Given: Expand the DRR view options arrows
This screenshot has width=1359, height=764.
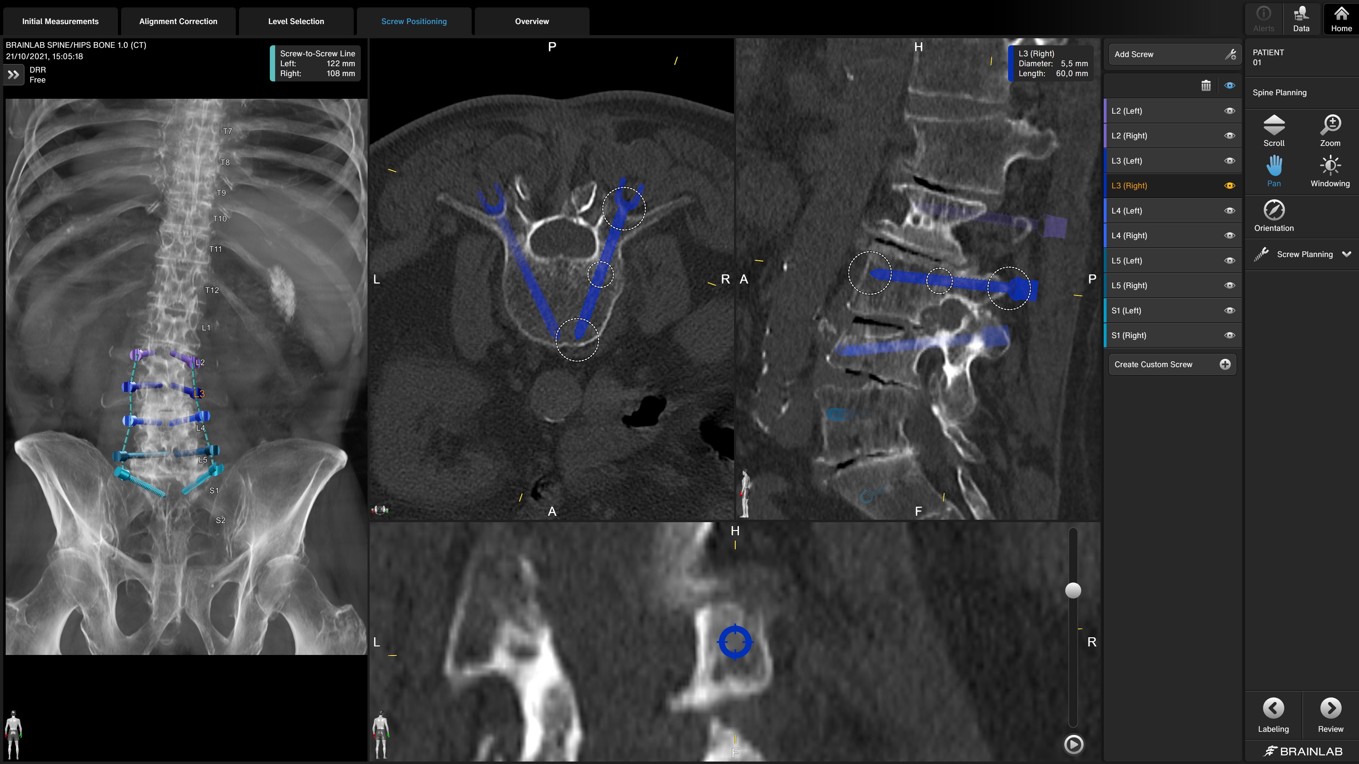Looking at the screenshot, I should coord(14,75).
